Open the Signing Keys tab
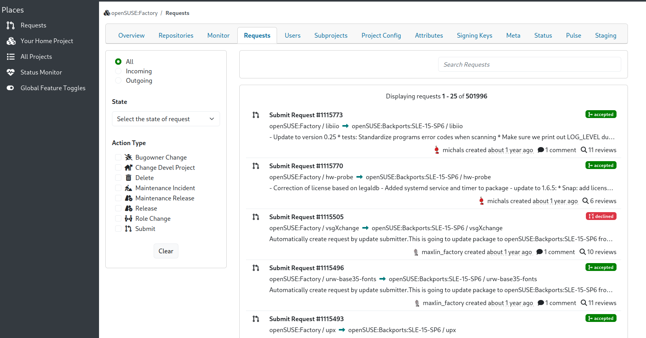 [474, 35]
